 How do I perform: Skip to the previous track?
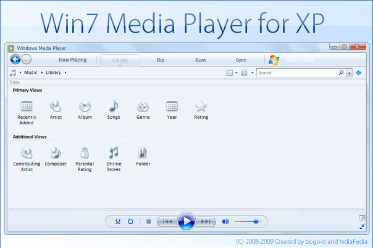point(168,222)
